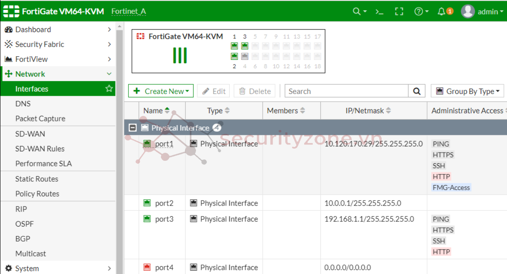The height and width of the screenshot is (274, 507).
Task: Click IP 192.168.1.1/255.255.255.0 cell
Action: pos(369,219)
